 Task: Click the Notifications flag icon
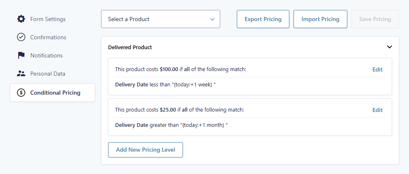pos(21,55)
